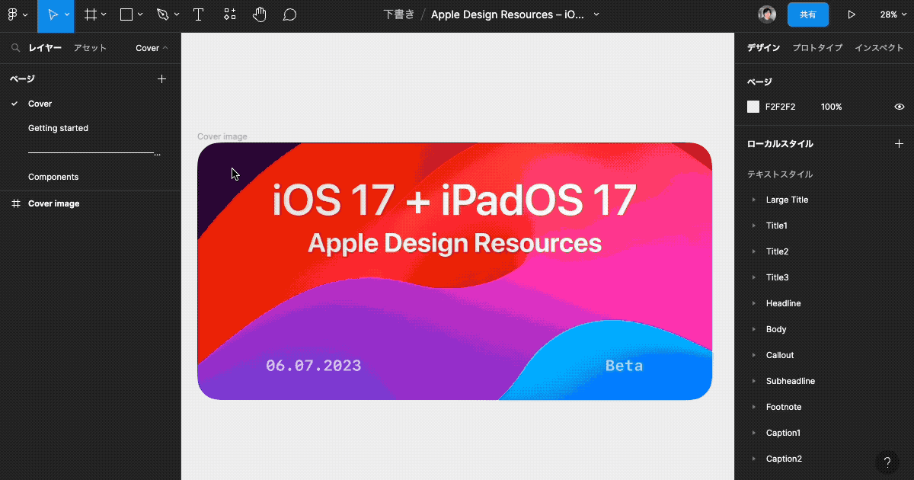The width and height of the screenshot is (914, 480).
Task: Open the Resources panel icon
Action: tap(229, 14)
